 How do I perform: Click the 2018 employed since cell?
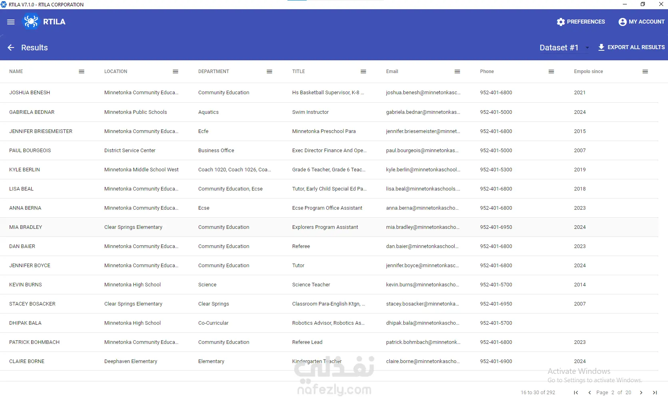580,189
